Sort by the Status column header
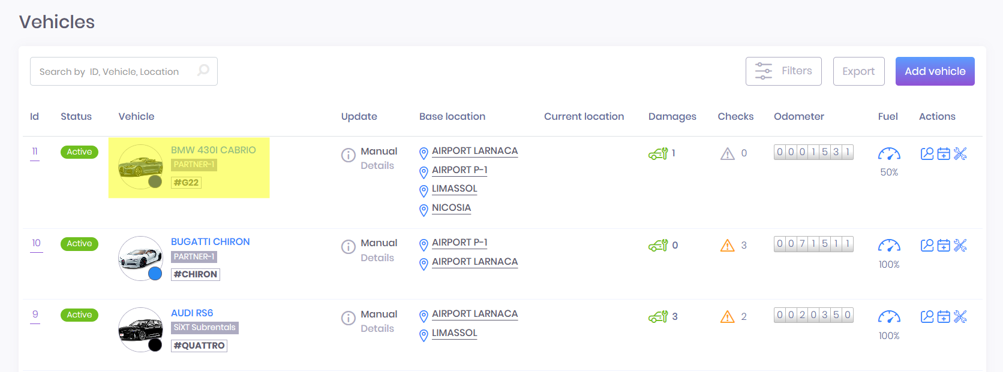 (76, 116)
